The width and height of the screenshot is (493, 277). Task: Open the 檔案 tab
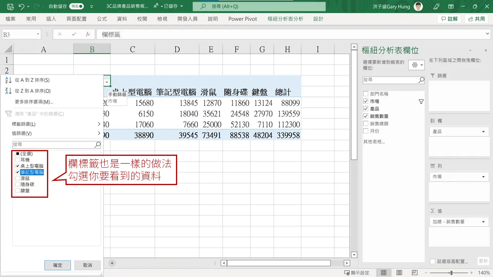pyautogui.click(x=10, y=19)
